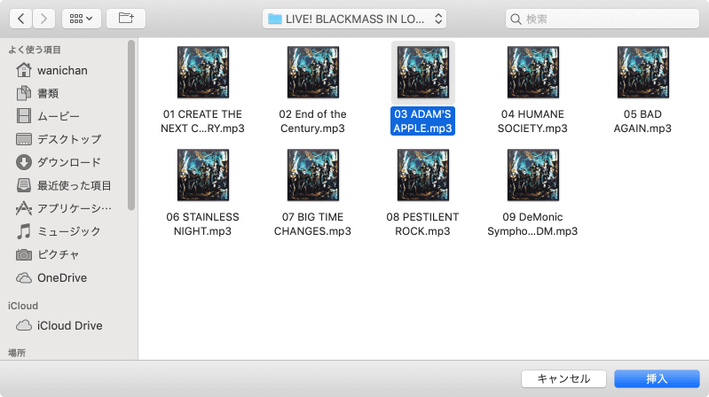Select ピクチャ pictures in sidebar
This screenshot has height=397, width=709.
pos(59,254)
